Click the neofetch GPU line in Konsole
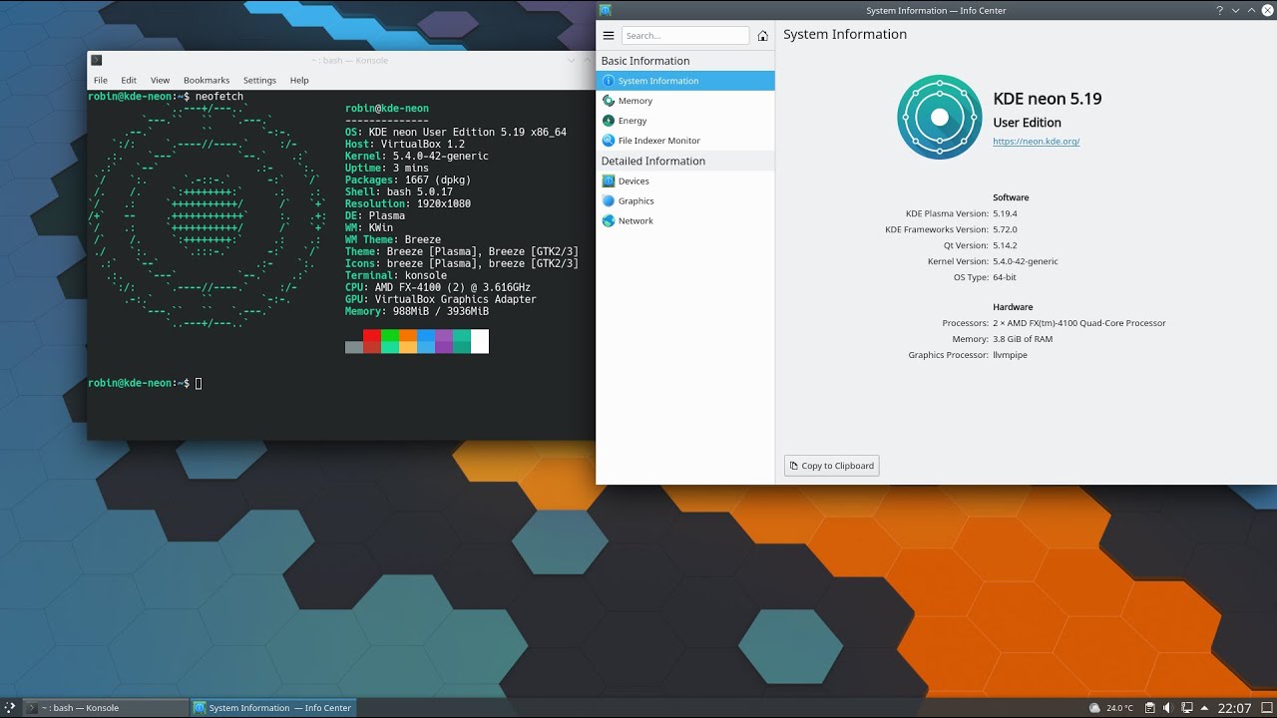Image resolution: width=1277 pixels, height=718 pixels. pyautogui.click(x=441, y=300)
